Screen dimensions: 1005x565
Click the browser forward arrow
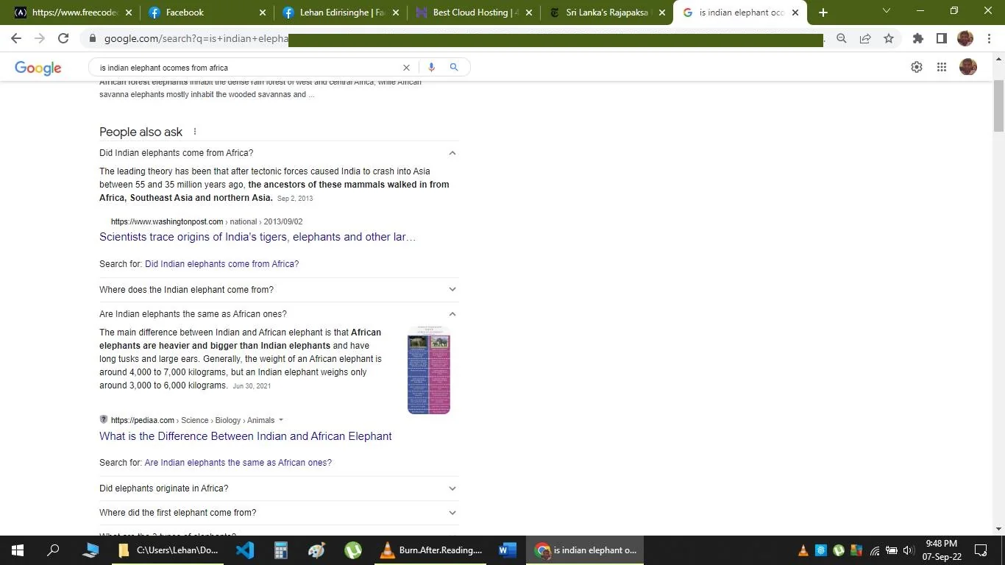pos(40,38)
